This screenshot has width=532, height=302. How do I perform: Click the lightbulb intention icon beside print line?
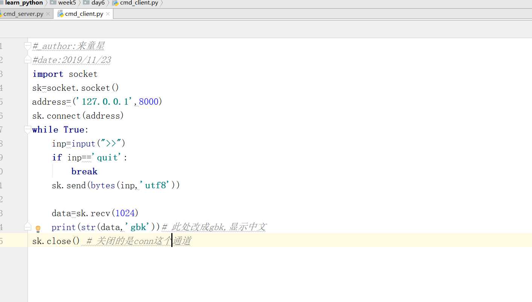[x=38, y=229]
